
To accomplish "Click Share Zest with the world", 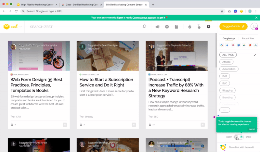I will pyautogui.click(x=241, y=147).
